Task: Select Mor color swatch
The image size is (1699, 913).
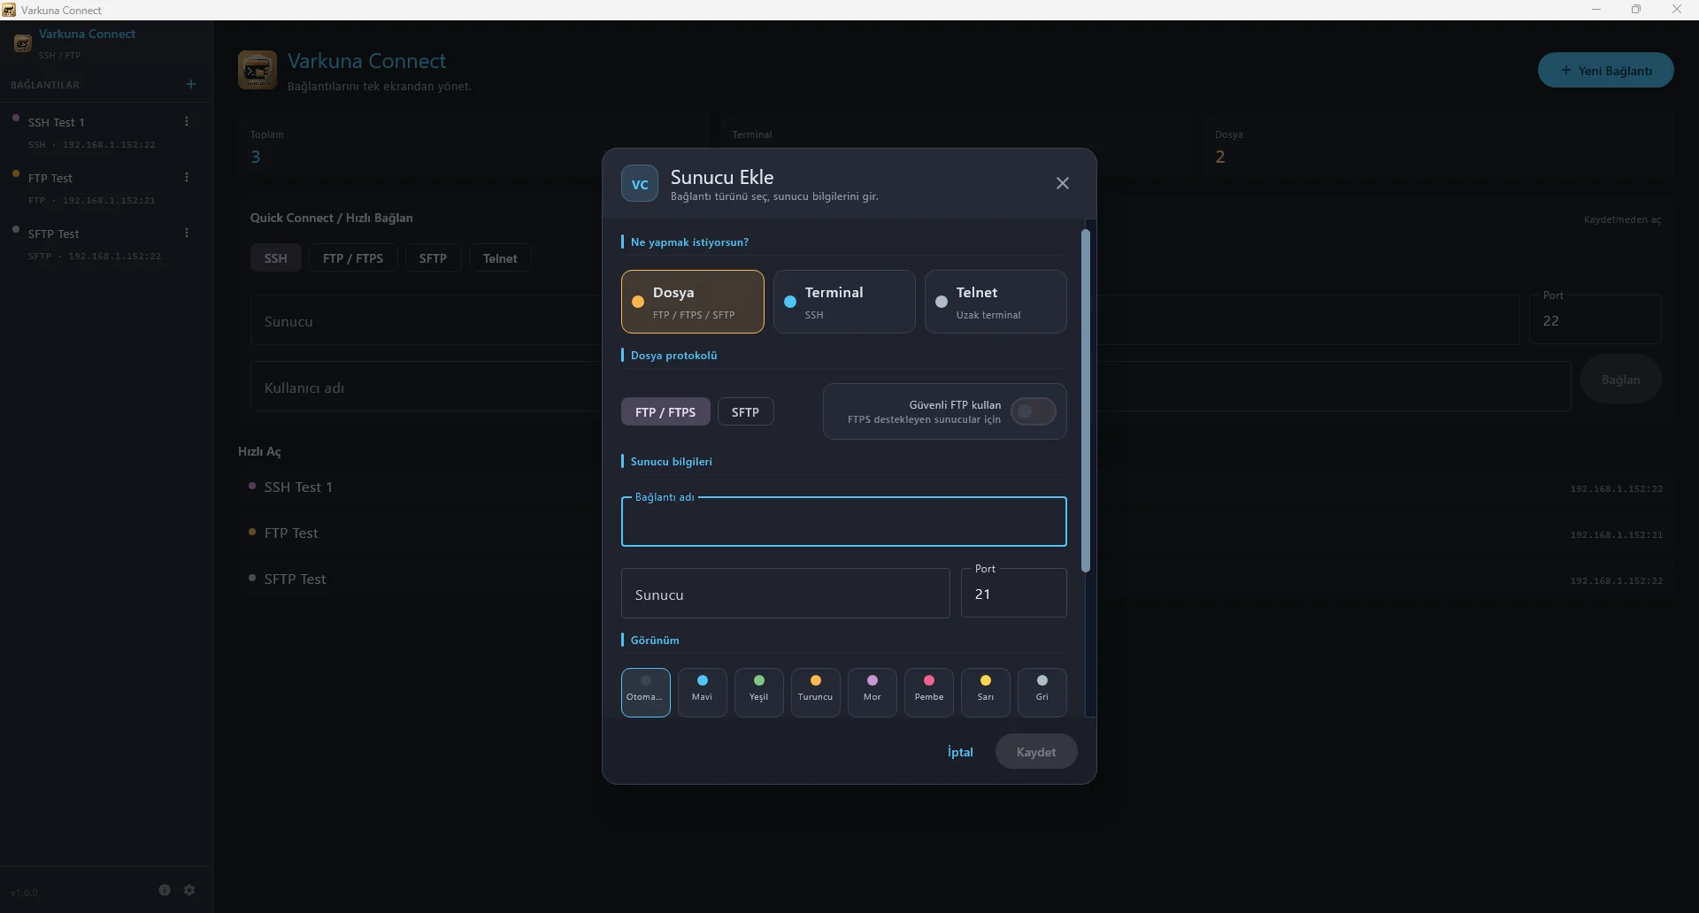Action: [872, 692]
